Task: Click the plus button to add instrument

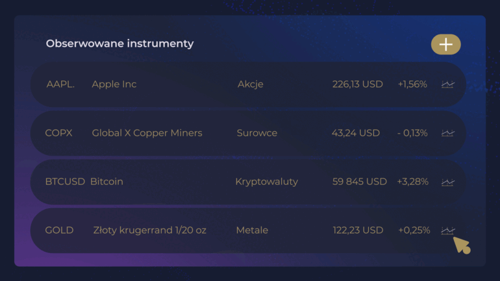Action: point(445,44)
